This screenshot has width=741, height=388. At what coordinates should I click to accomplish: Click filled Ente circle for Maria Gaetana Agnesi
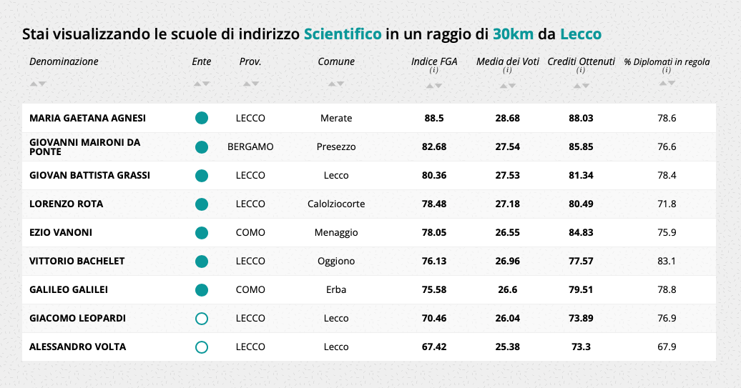202,118
